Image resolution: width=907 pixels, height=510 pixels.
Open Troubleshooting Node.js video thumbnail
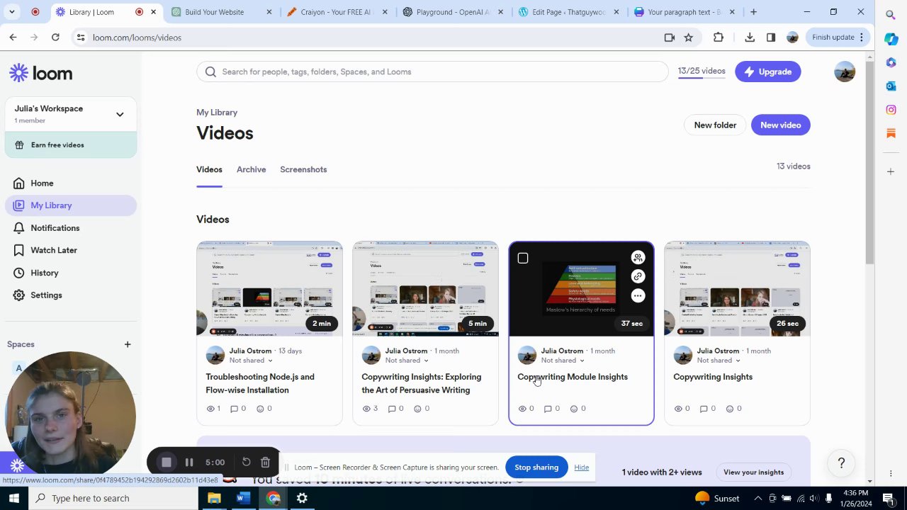(269, 289)
